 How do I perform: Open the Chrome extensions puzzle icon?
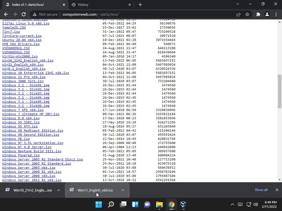point(258,14)
